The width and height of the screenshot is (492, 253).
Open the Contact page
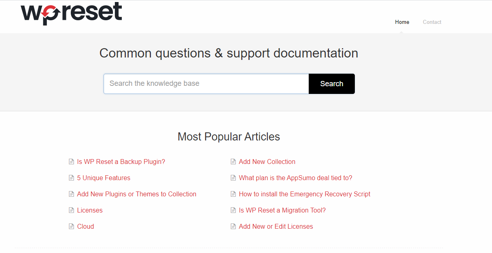(432, 22)
